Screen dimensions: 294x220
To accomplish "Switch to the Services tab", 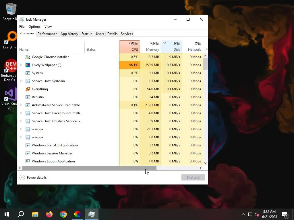I will coord(127,34).
